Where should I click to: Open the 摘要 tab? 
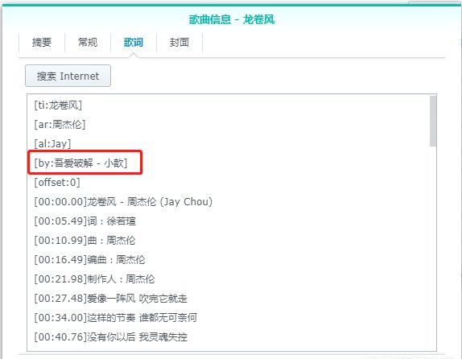click(42, 43)
